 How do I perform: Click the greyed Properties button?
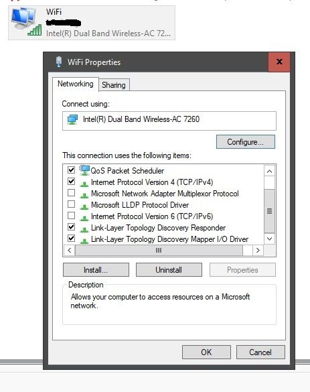coord(242,270)
